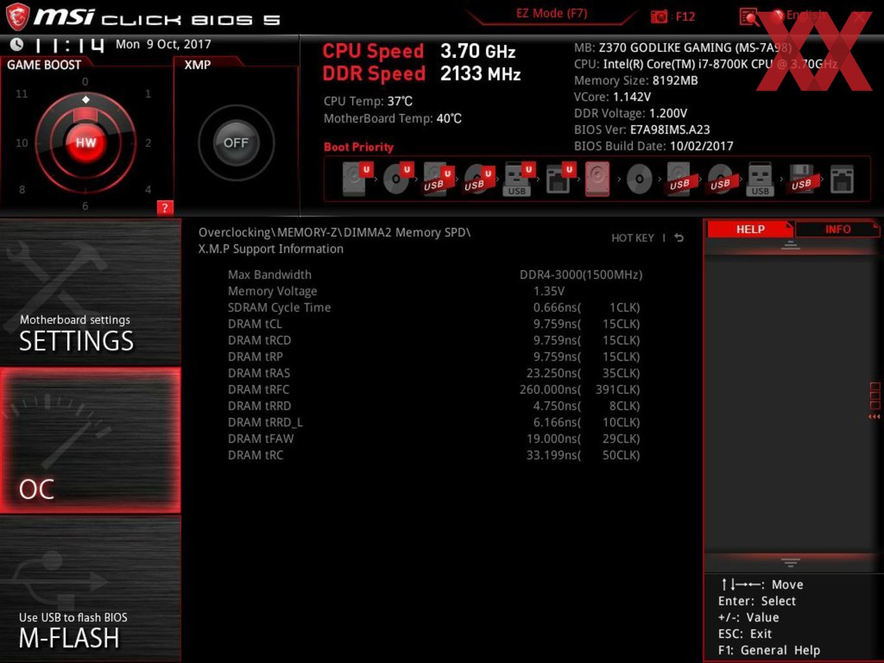Open the BIOS search magnifier icon
Screen dimensions: 884x663
749,17
